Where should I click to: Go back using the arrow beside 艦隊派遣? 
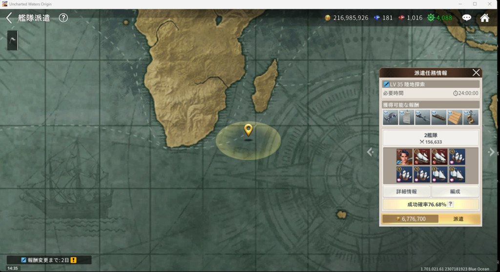coord(9,18)
